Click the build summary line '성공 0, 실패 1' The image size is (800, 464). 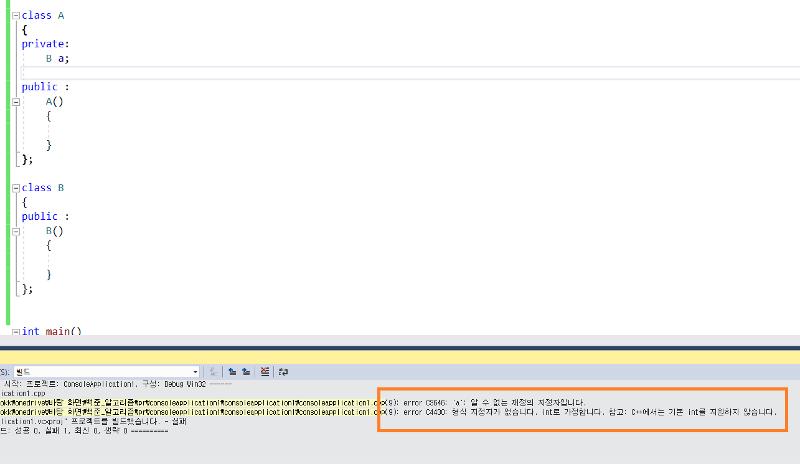click(x=84, y=430)
